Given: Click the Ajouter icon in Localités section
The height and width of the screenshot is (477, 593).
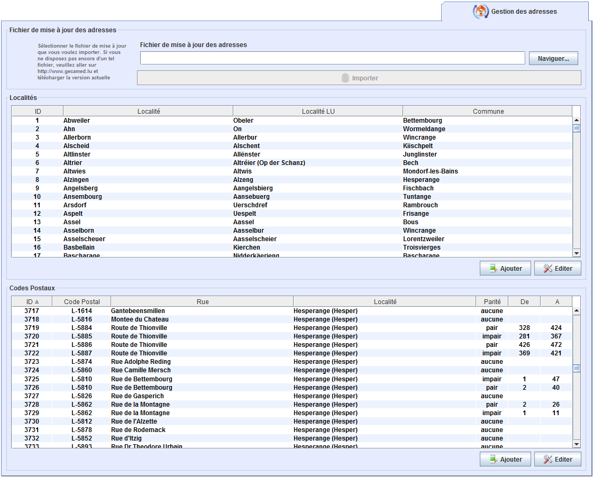Looking at the screenshot, I should 493,269.
